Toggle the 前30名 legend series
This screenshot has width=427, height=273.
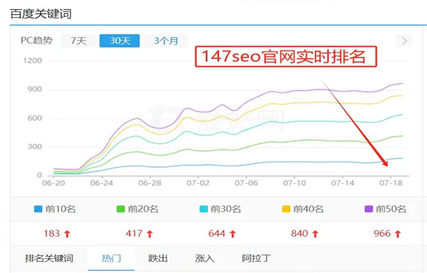pos(220,209)
